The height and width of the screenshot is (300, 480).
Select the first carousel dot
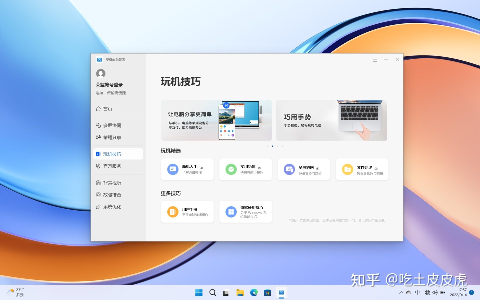[x=267, y=146]
